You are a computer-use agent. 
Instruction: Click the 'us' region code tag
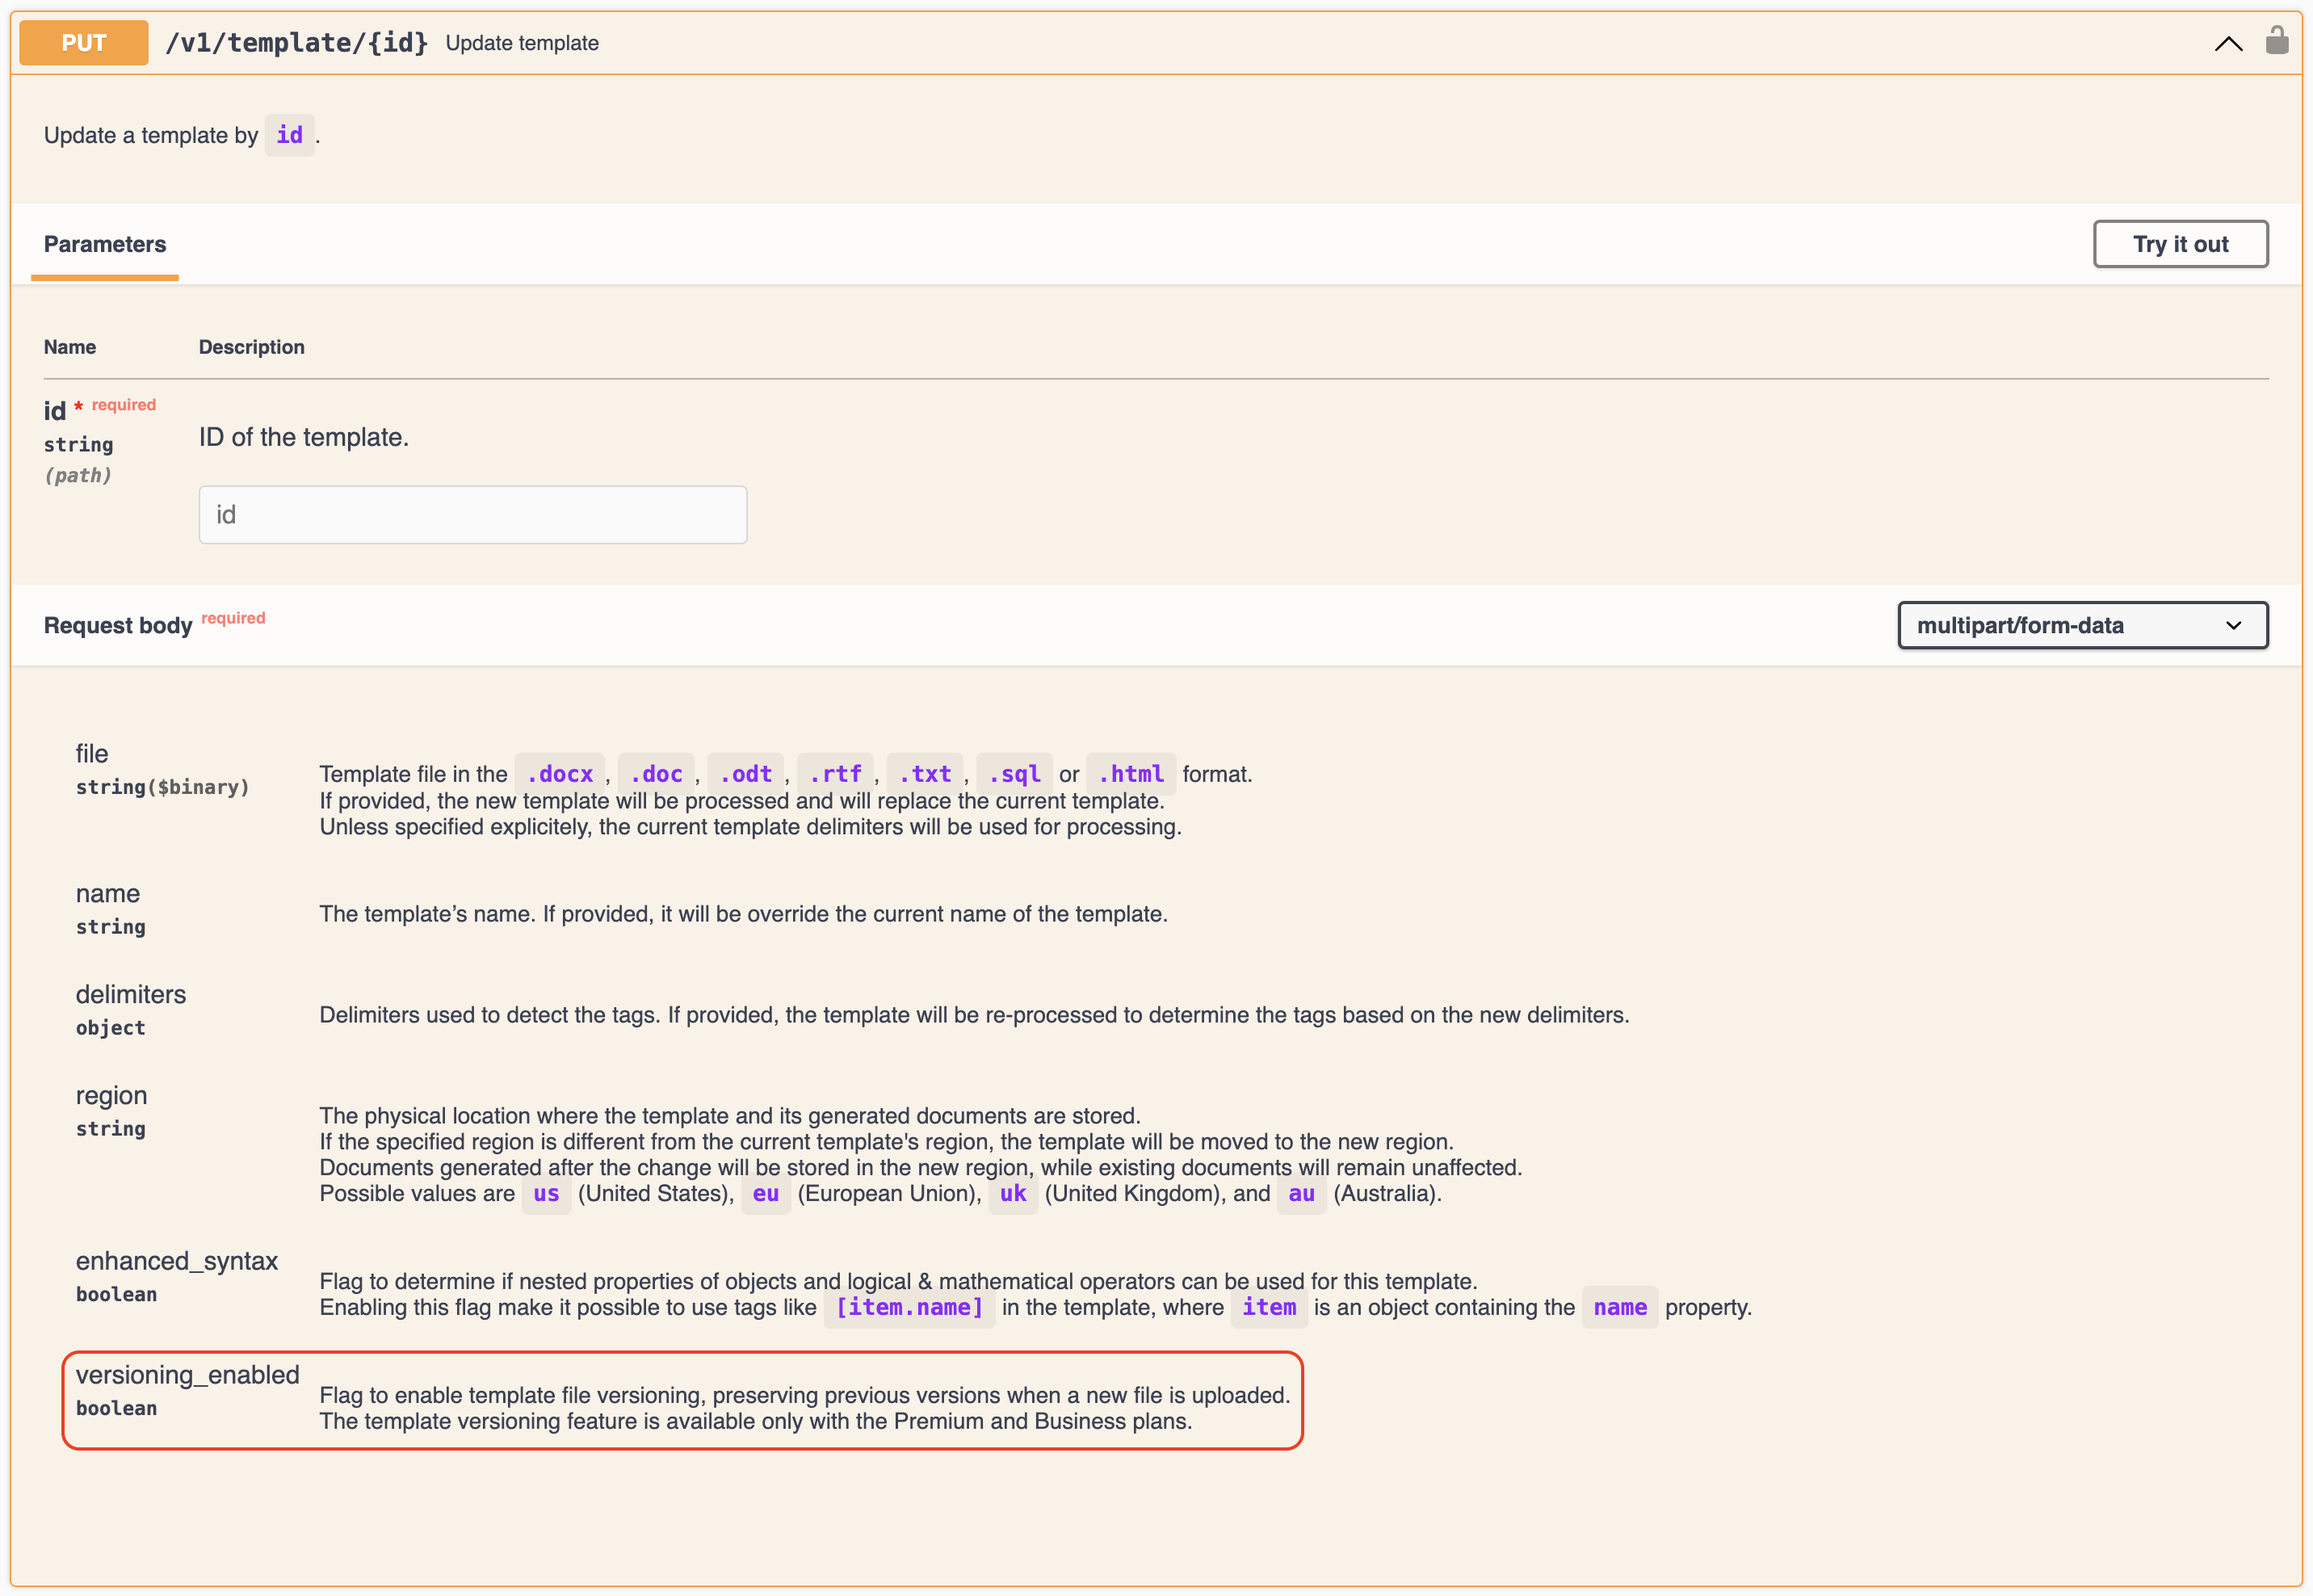pos(547,1194)
